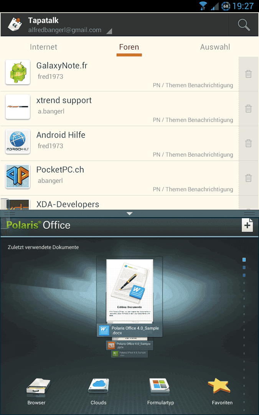Tap PN / Themen Benachrichtigung under GalaxyNote.fr
This screenshot has width=259, height=415.
pos(193,85)
